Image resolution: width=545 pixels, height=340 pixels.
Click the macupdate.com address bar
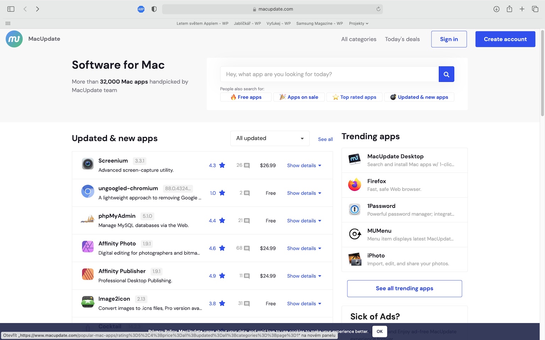point(272,9)
